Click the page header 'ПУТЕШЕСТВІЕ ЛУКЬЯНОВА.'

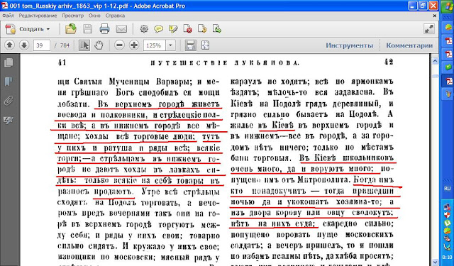[x=225, y=63]
